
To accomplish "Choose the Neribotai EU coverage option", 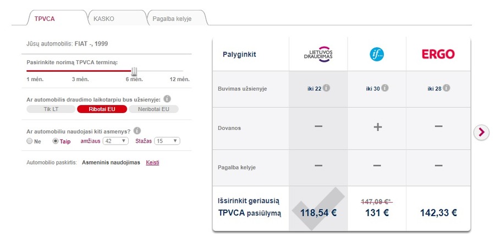I will tap(153, 109).
